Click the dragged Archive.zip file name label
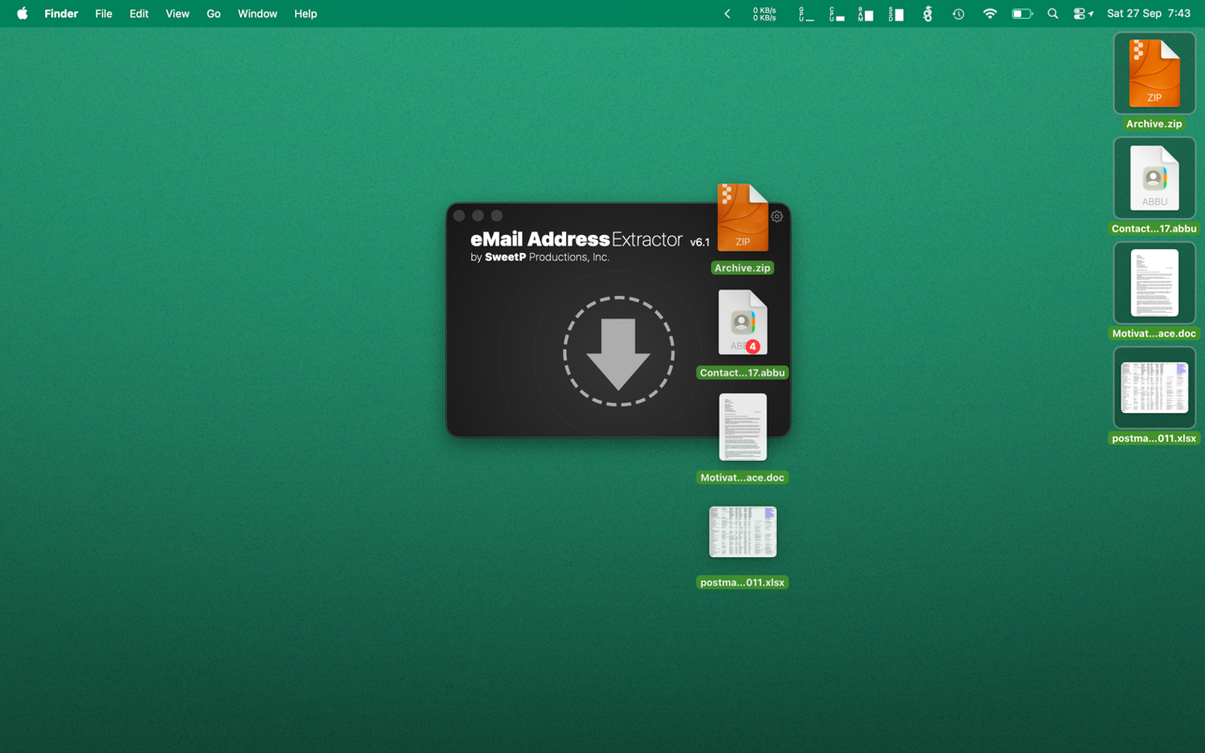1205x753 pixels. [x=742, y=268]
